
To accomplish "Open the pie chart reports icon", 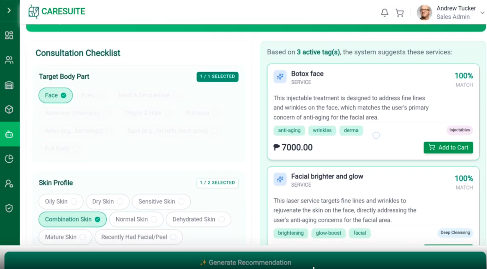I will pyautogui.click(x=9, y=159).
